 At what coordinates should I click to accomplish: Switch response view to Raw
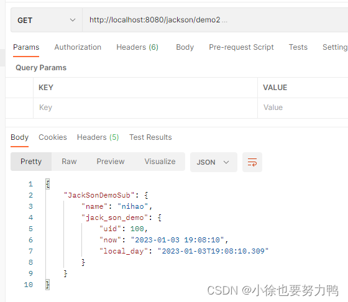pos(69,162)
